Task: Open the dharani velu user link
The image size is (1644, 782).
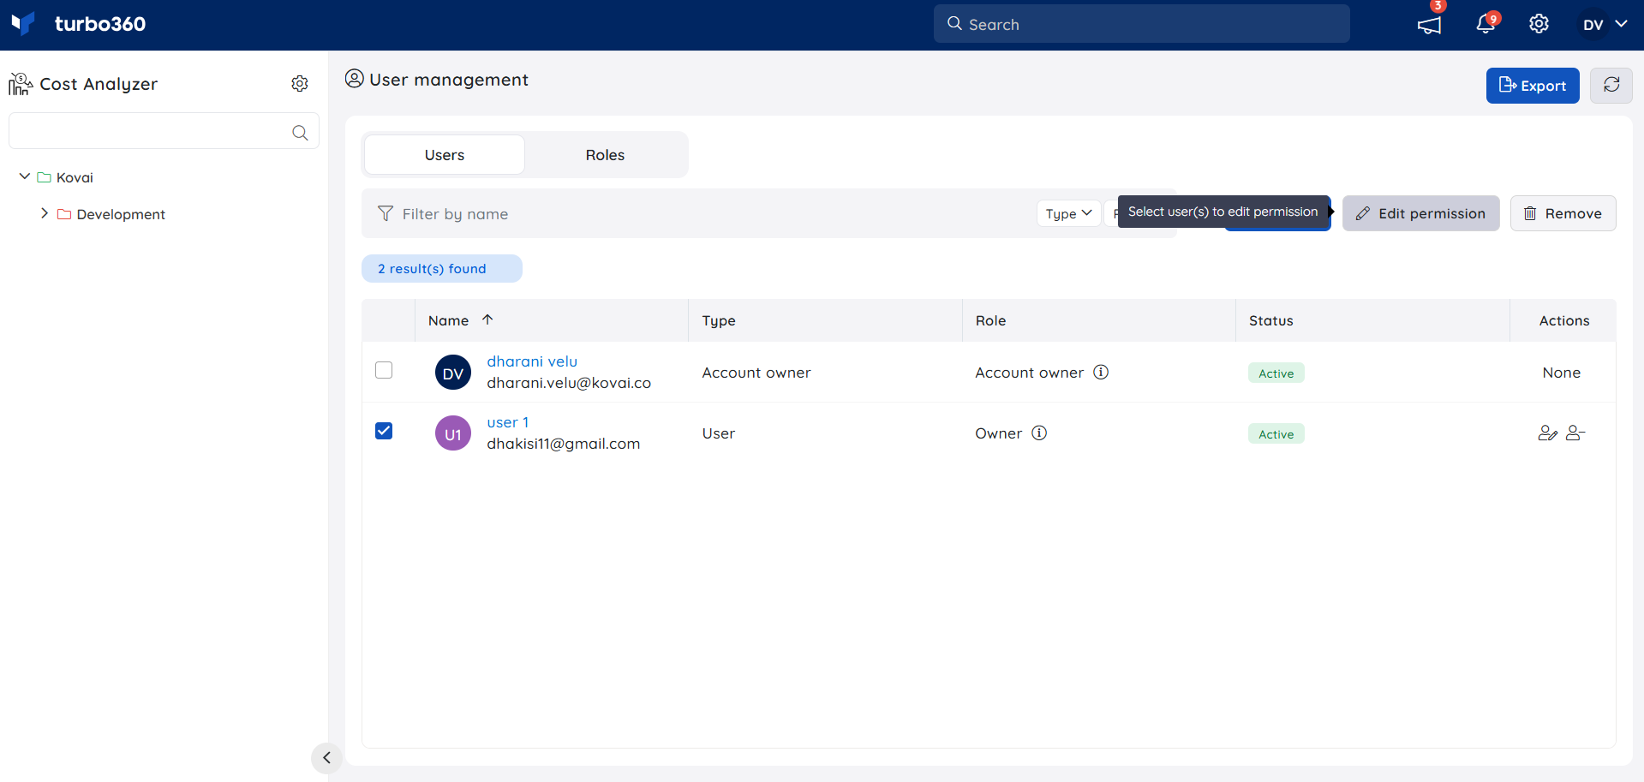Action: [x=532, y=361]
